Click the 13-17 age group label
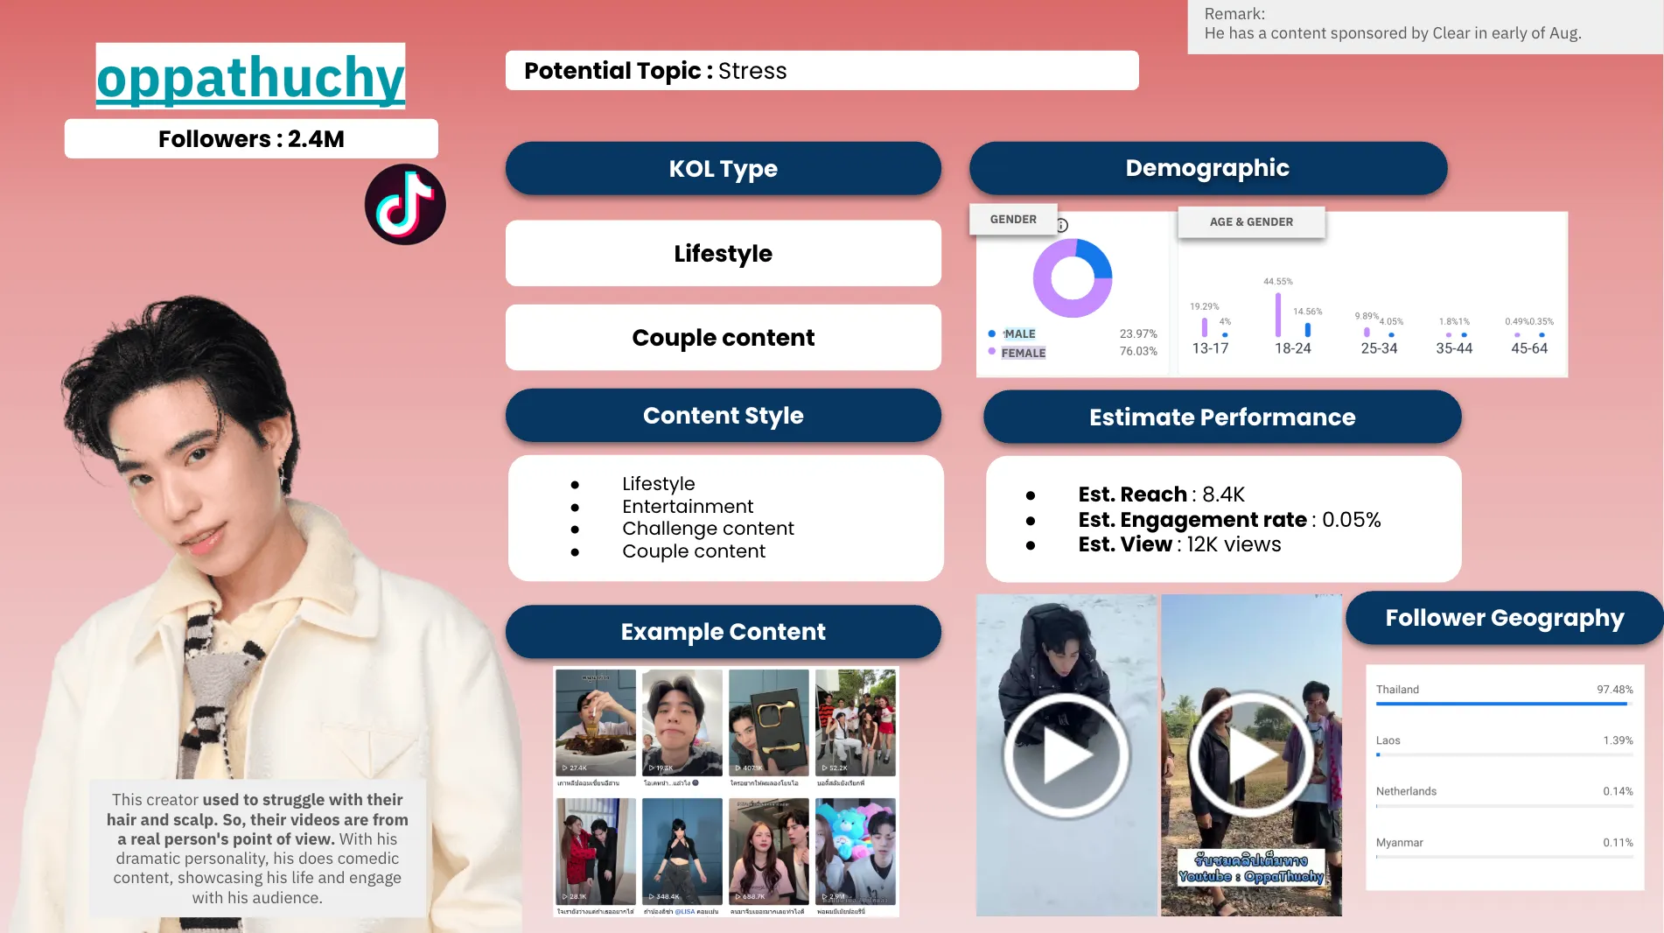Screen dimensions: 1664x933 tap(1211, 348)
